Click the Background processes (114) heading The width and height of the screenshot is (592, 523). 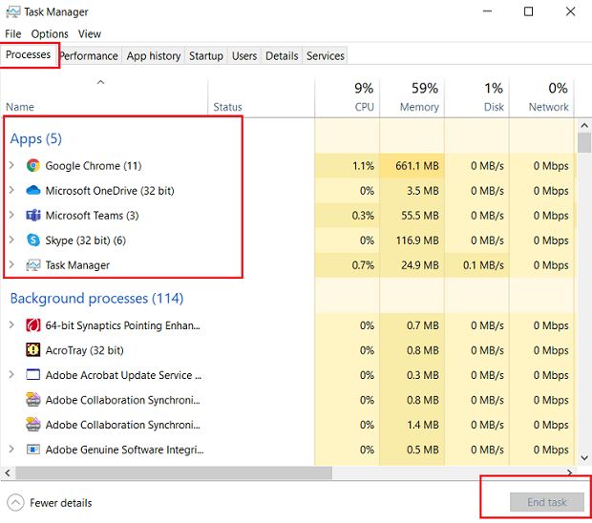96,299
